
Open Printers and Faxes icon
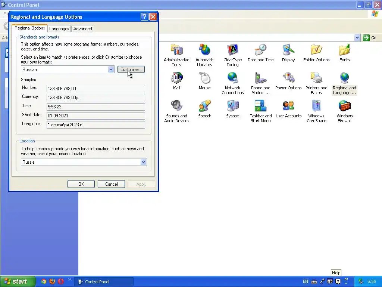point(316,83)
